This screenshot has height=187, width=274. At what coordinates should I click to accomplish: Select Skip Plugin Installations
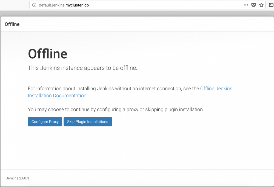click(x=88, y=122)
